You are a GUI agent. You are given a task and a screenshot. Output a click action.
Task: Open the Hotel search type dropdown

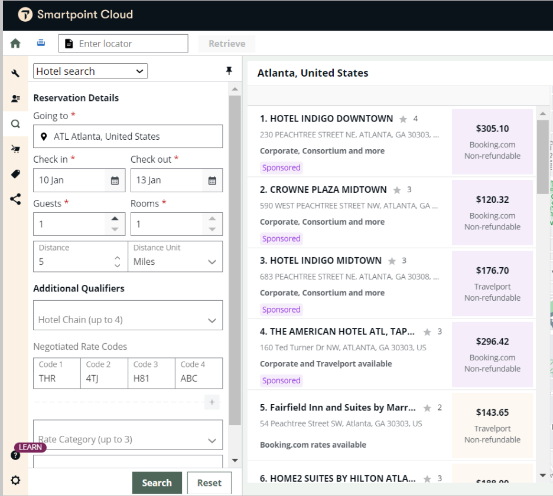[x=90, y=71]
